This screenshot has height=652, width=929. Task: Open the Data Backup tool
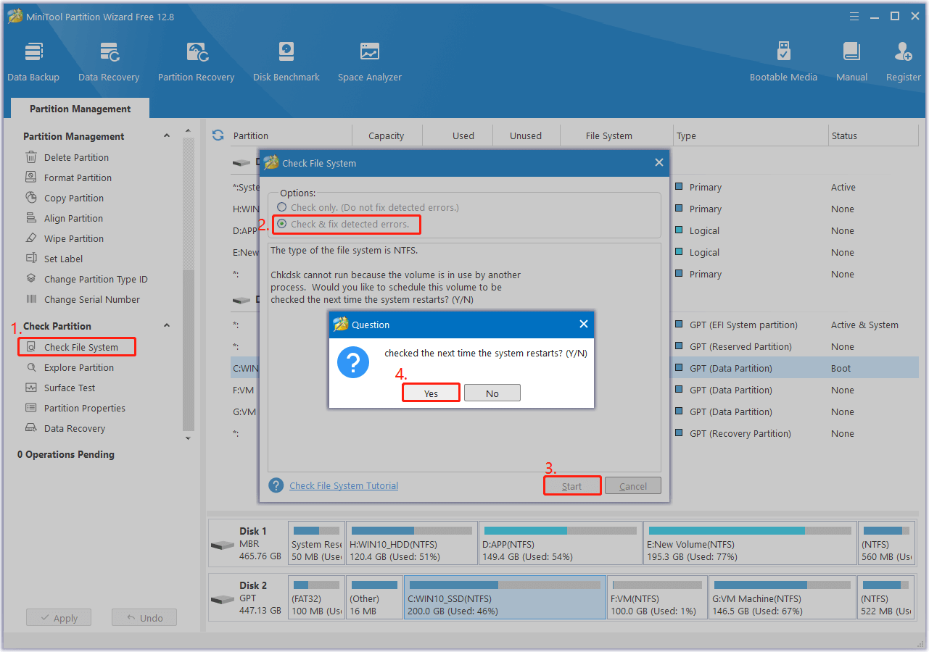point(33,62)
